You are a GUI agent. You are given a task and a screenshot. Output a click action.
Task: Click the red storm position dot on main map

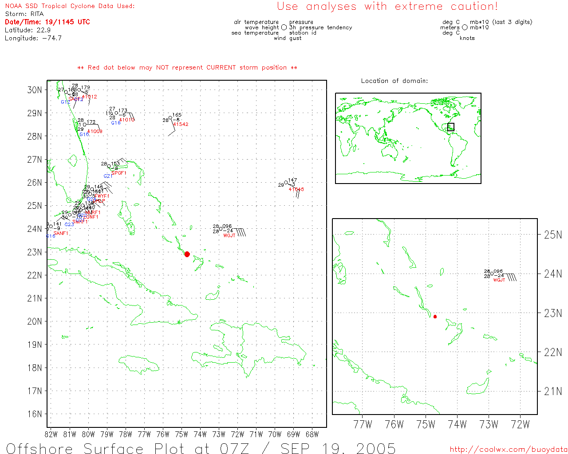pos(187,254)
